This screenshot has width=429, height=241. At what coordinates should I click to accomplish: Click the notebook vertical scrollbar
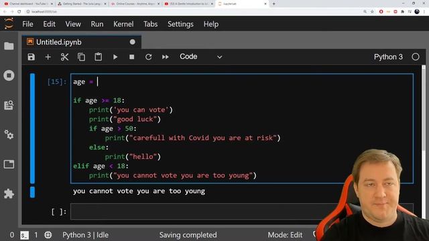point(424,109)
